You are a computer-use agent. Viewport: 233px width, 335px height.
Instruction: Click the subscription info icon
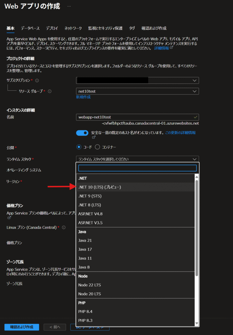coord(37,80)
